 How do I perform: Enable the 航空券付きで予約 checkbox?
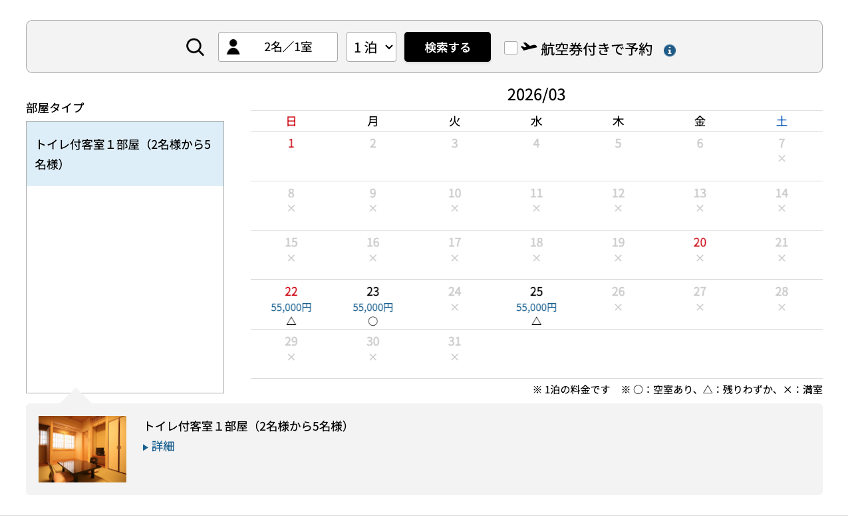pos(510,47)
